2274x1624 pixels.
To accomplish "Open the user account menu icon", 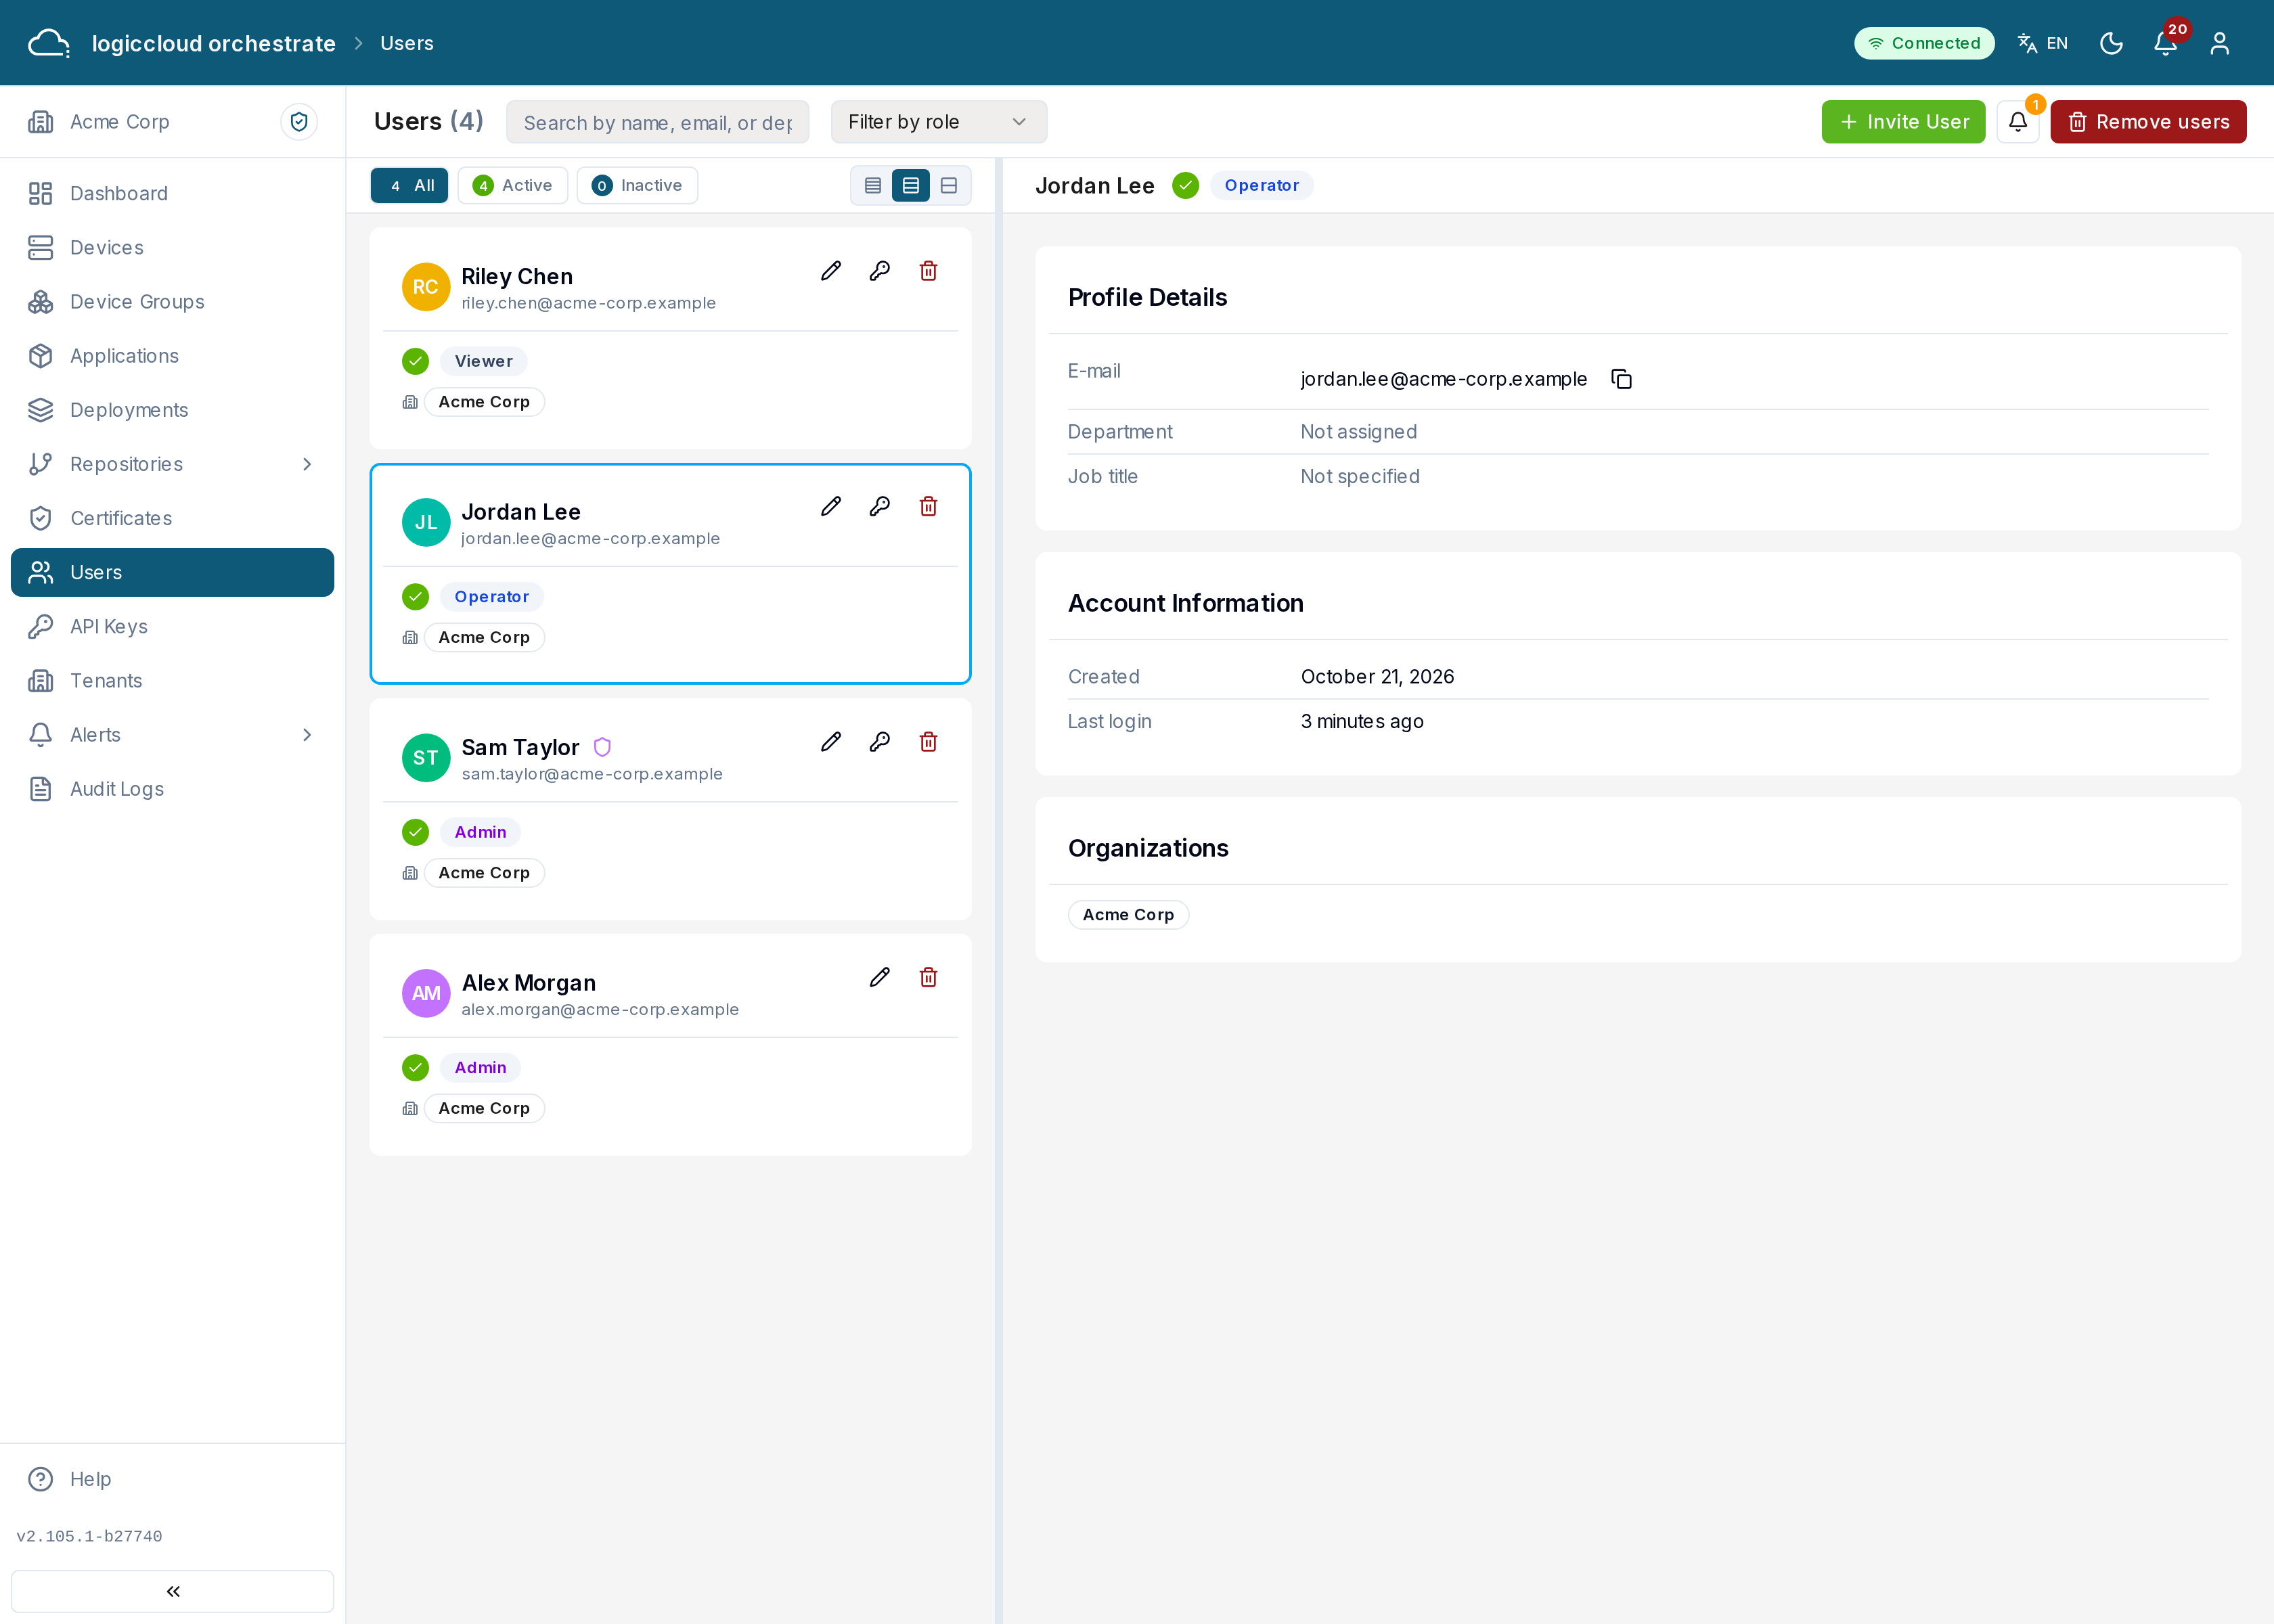I will pos(2219,43).
